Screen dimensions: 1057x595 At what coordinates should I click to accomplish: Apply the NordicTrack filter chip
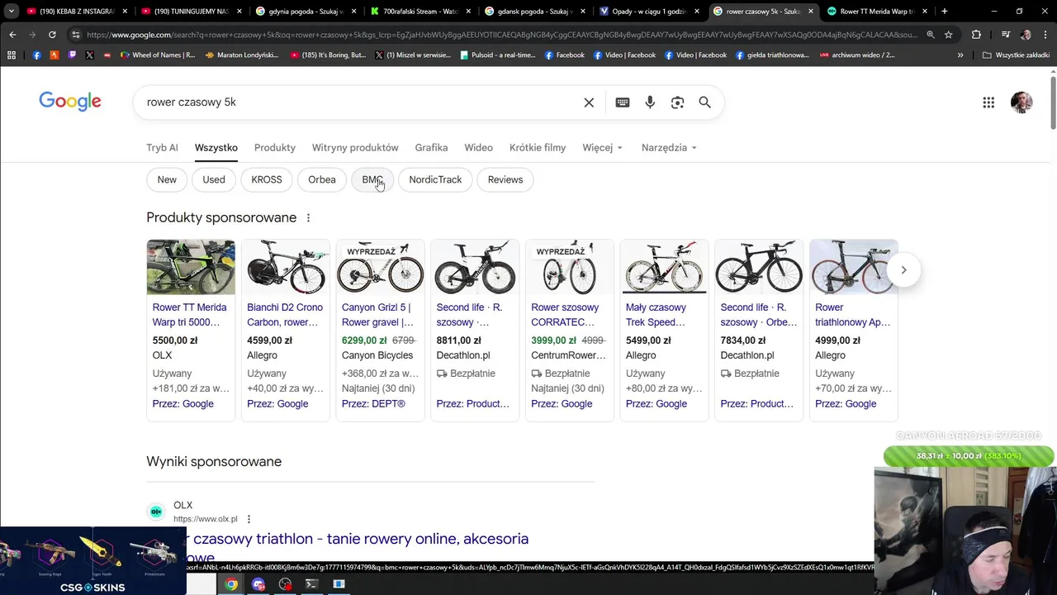[435, 180]
